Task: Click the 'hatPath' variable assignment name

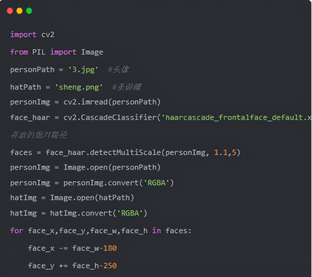Action: pos(26,87)
